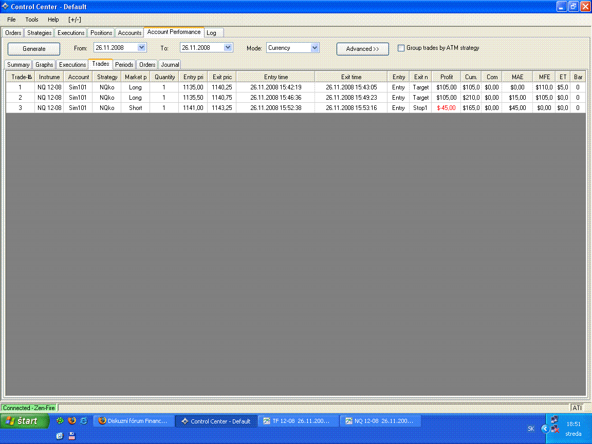Launch Firefox from quick launch
The image size is (592, 444).
click(72, 420)
